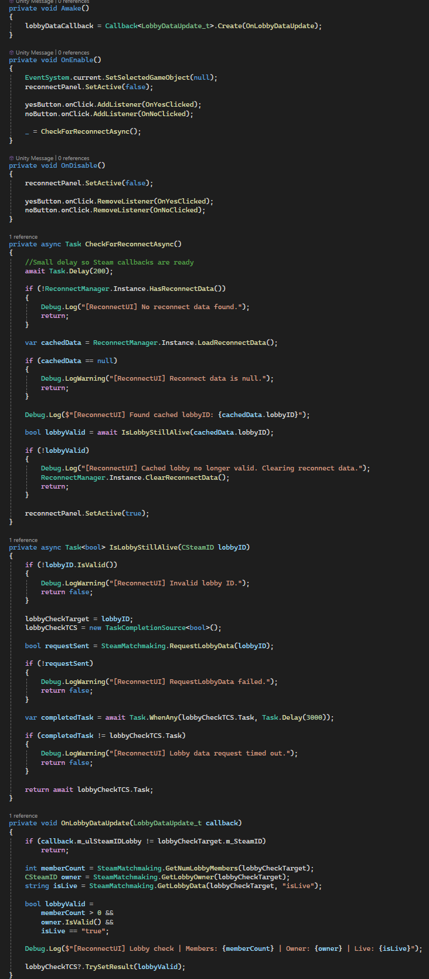Click 'LobbyDataUpdate_t' inside the Callback generic

175,26
